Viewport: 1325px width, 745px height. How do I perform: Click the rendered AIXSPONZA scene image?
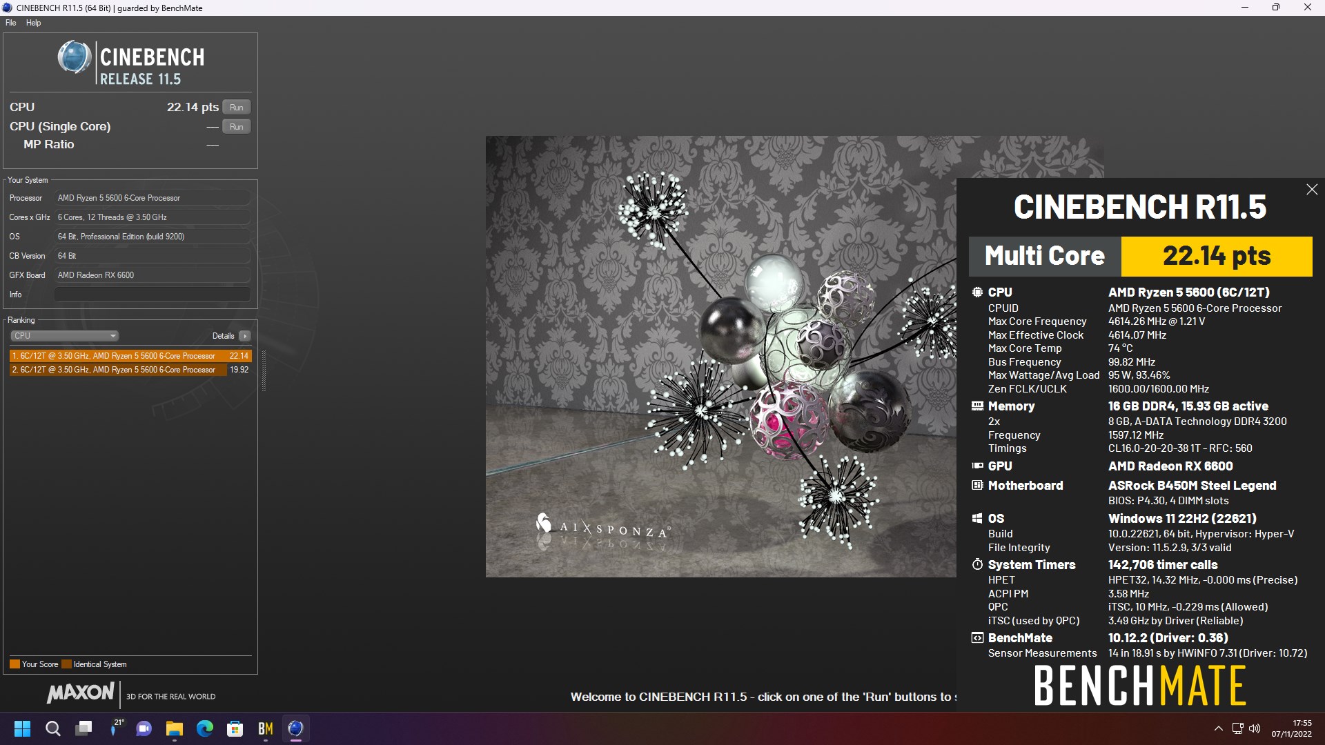(720, 357)
